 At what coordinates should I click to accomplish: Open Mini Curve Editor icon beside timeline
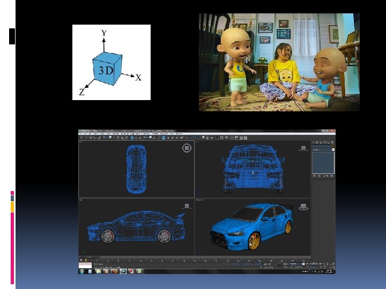coord(81,260)
